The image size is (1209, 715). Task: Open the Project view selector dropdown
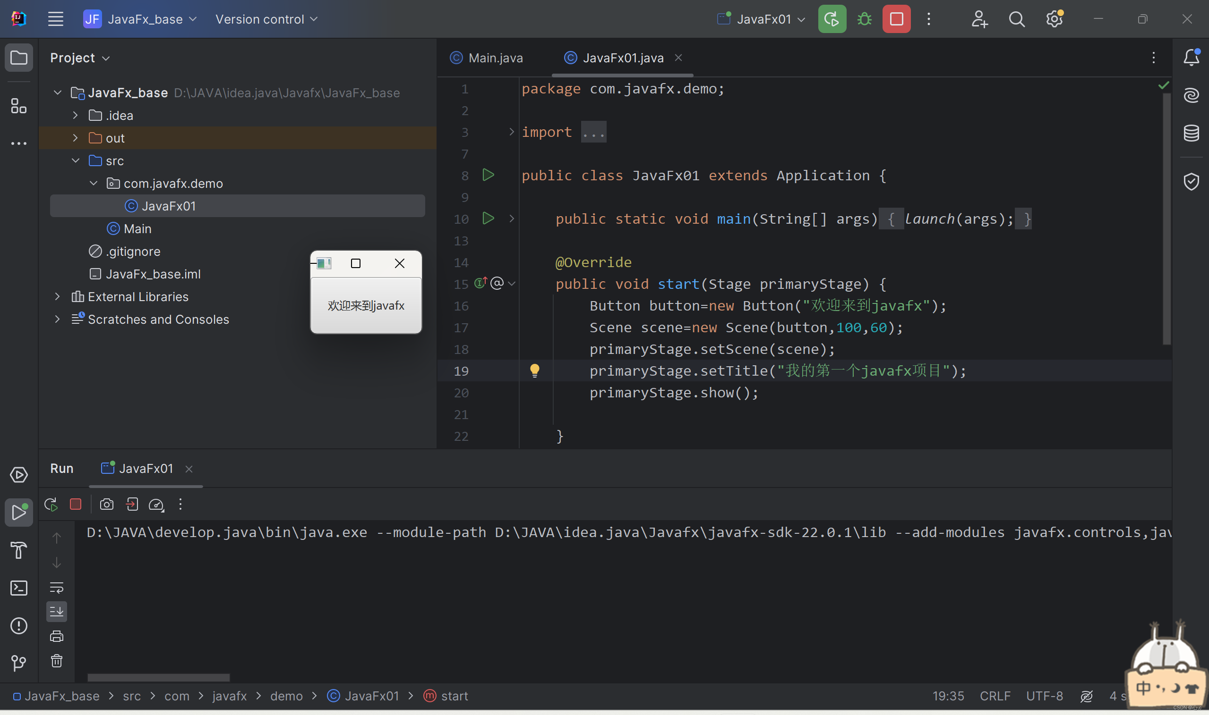click(x=80, y=58)
